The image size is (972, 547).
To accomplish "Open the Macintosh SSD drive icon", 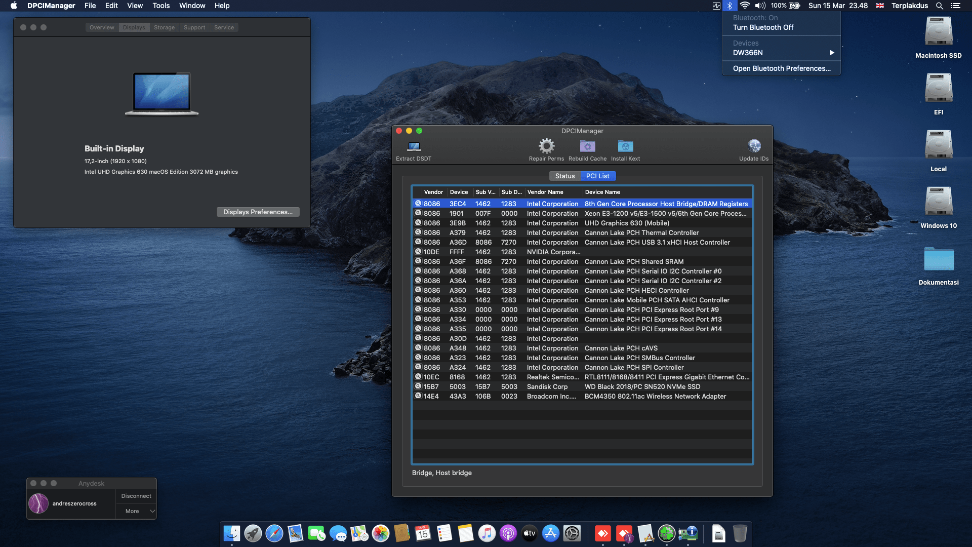I will [x=939, y=32].
